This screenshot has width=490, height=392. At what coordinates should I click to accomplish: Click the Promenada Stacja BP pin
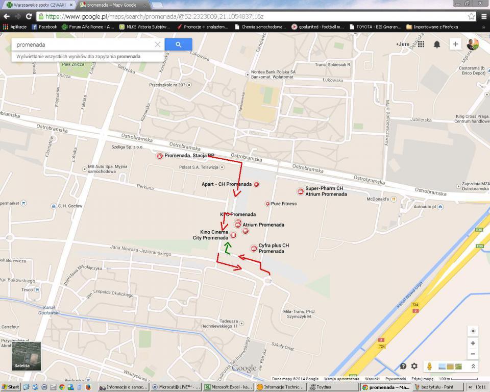159,156
